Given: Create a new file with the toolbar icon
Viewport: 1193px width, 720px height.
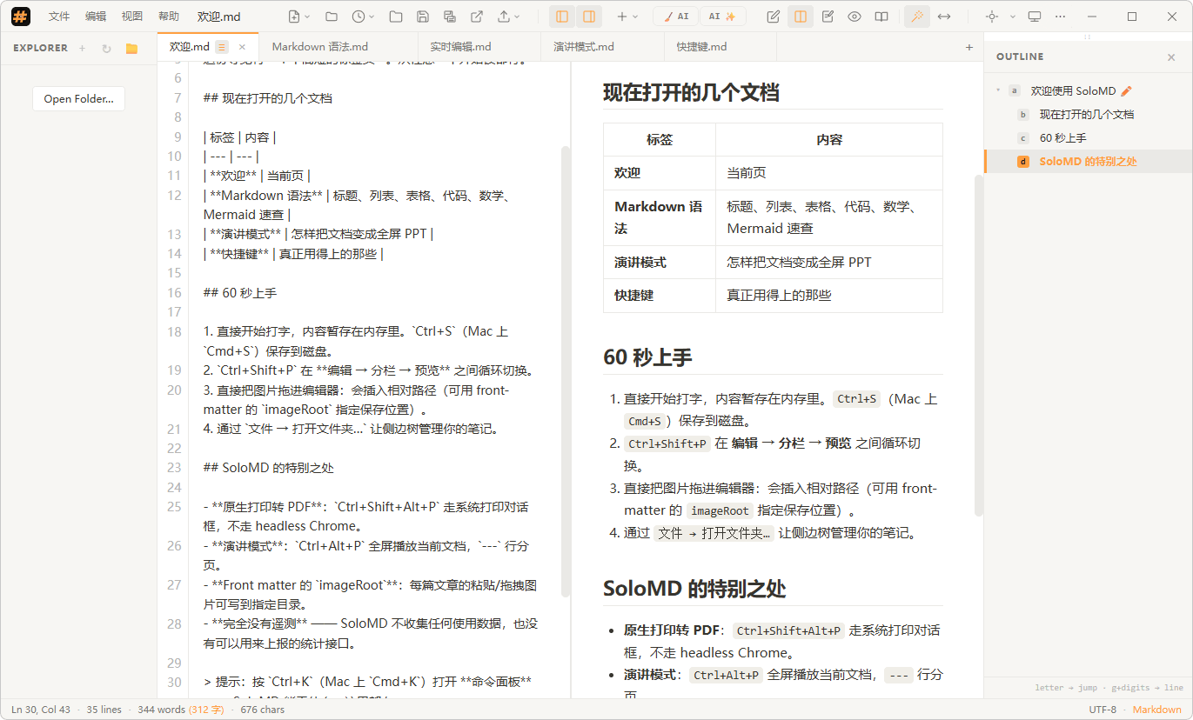Looking at the screenshot, I should click(x=294, y=17).
